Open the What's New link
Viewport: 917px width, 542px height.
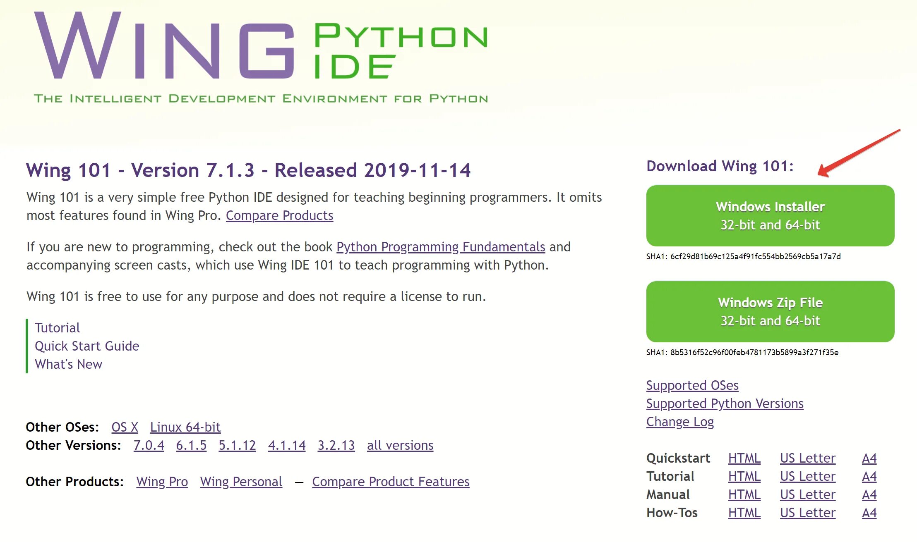click(x=69, y=364)
